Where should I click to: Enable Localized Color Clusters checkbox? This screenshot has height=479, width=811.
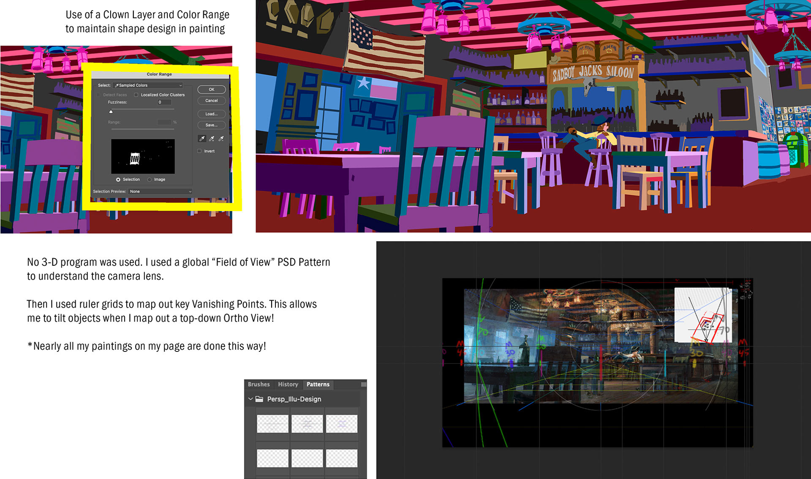[136, 95]
